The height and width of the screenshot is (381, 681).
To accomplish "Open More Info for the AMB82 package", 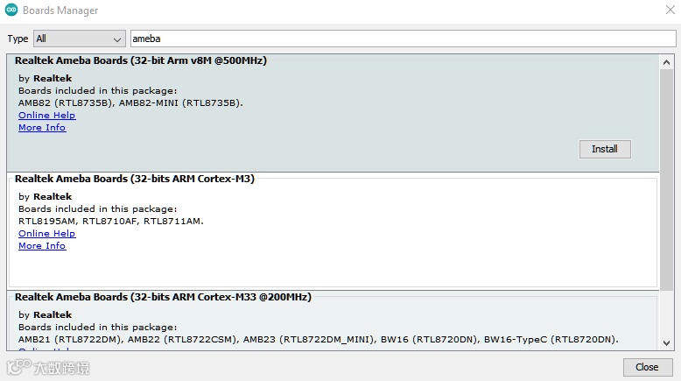I will click(x=42, y=127).
